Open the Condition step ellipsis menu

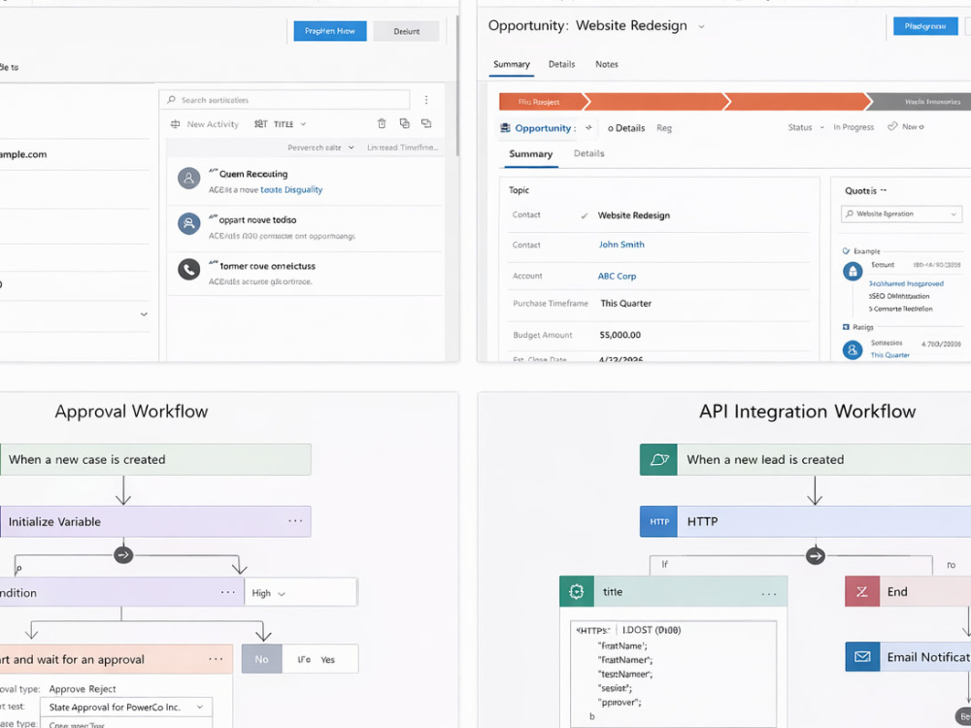point(228,592)
